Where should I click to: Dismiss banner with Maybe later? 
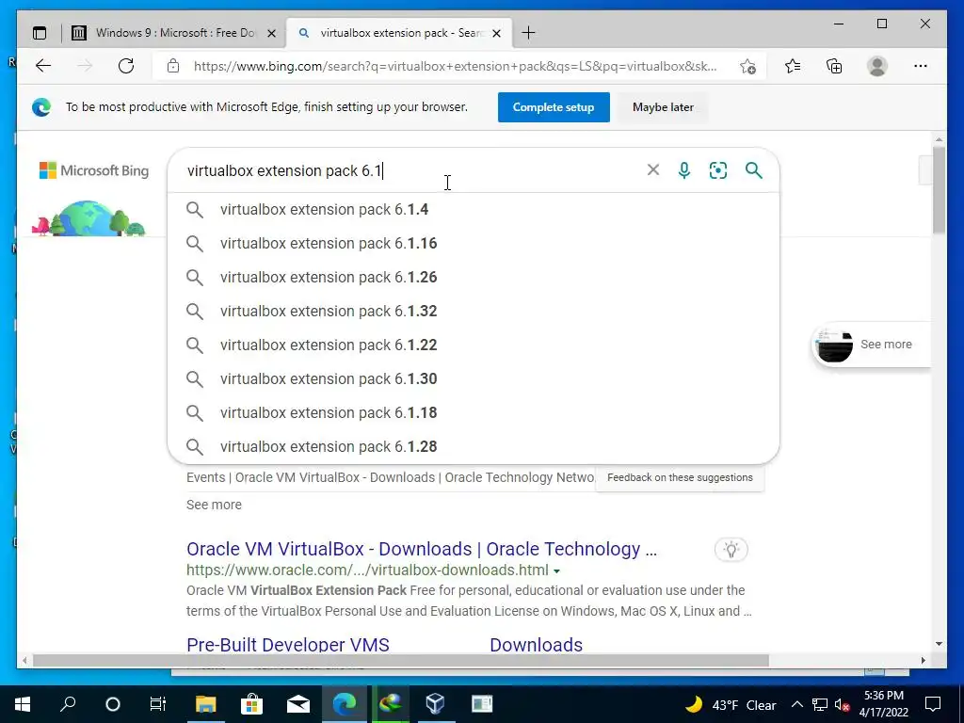tap(663, 107)
